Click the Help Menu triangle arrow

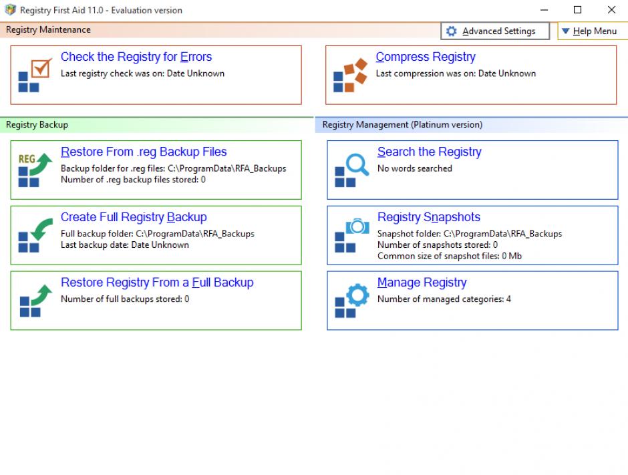pos(565,31)
